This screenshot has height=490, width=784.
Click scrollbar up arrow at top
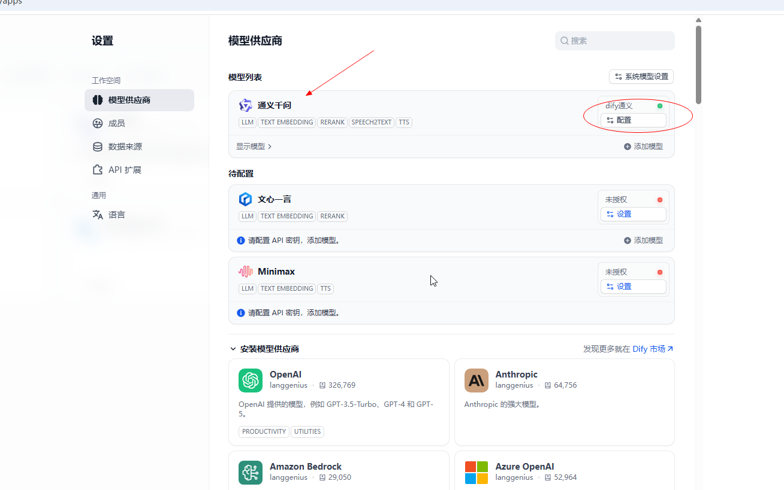point(698,20)
